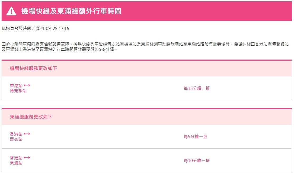This screenshot has height=175, width=294.
Task: Select the 機場快綫服務更改如下 section header
Action: [34, 69]
